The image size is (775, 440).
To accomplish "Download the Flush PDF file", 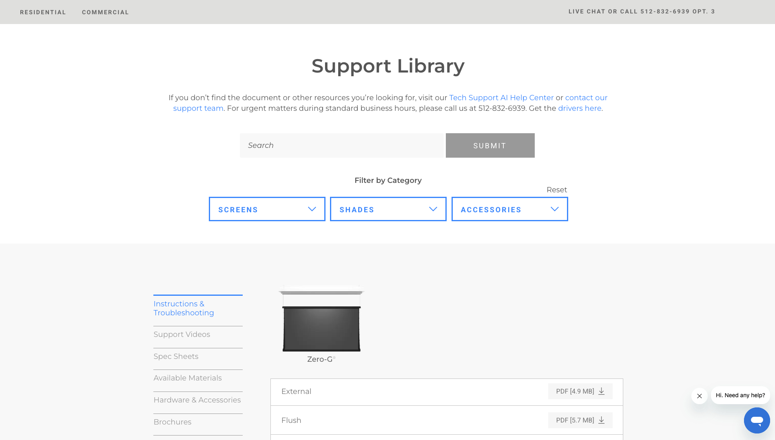I will tap(580, 420).
